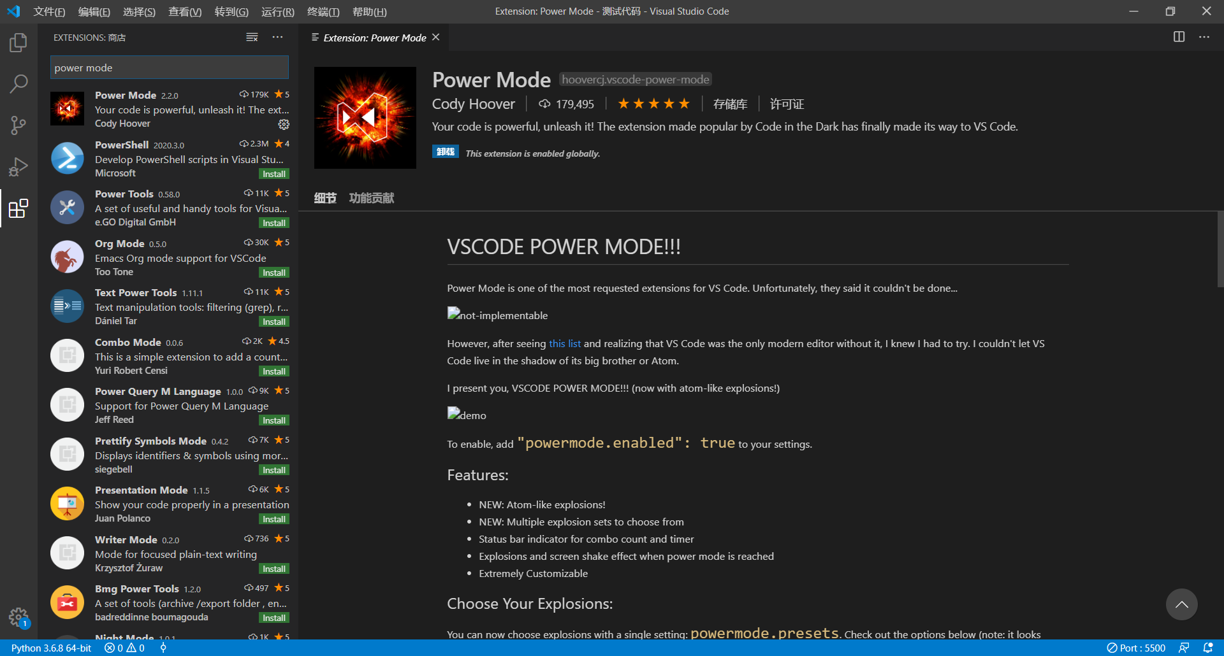Click the Text Power Tools icon
The width and height of the screenshot is (1224, 656).
pyautogui.click(x=67, y=306)
